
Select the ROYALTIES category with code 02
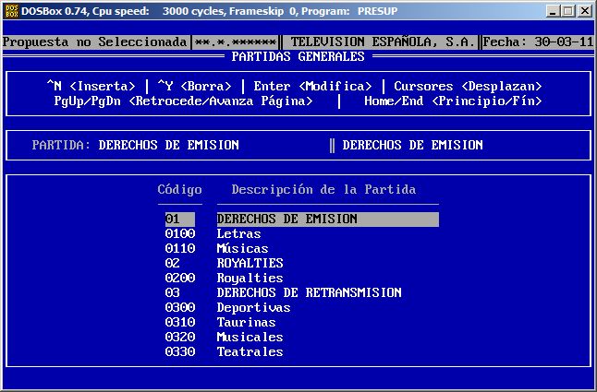(250, 264)
